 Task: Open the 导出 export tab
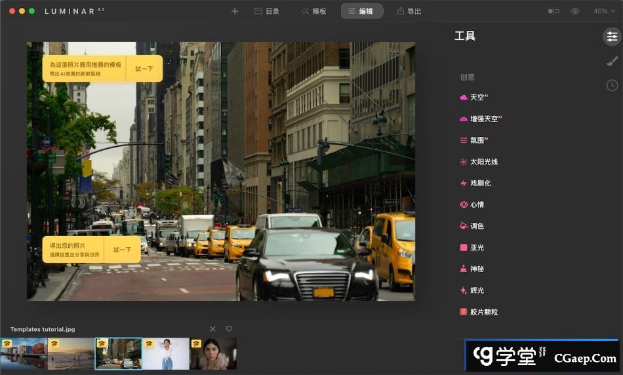click(409, 11)
